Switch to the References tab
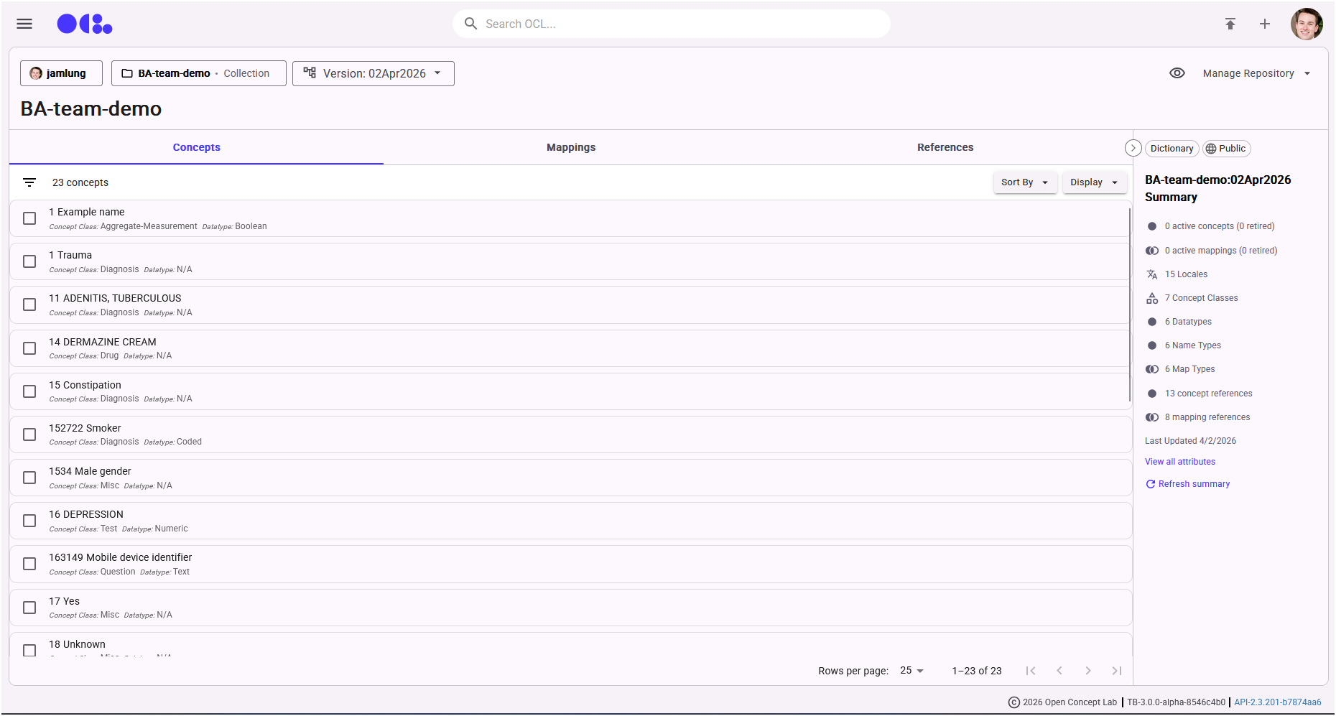This screenshot has width=1336, height=716. click(x=945, y=147)
